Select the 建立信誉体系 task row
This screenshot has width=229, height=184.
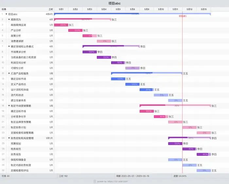(x=27, y=100)
